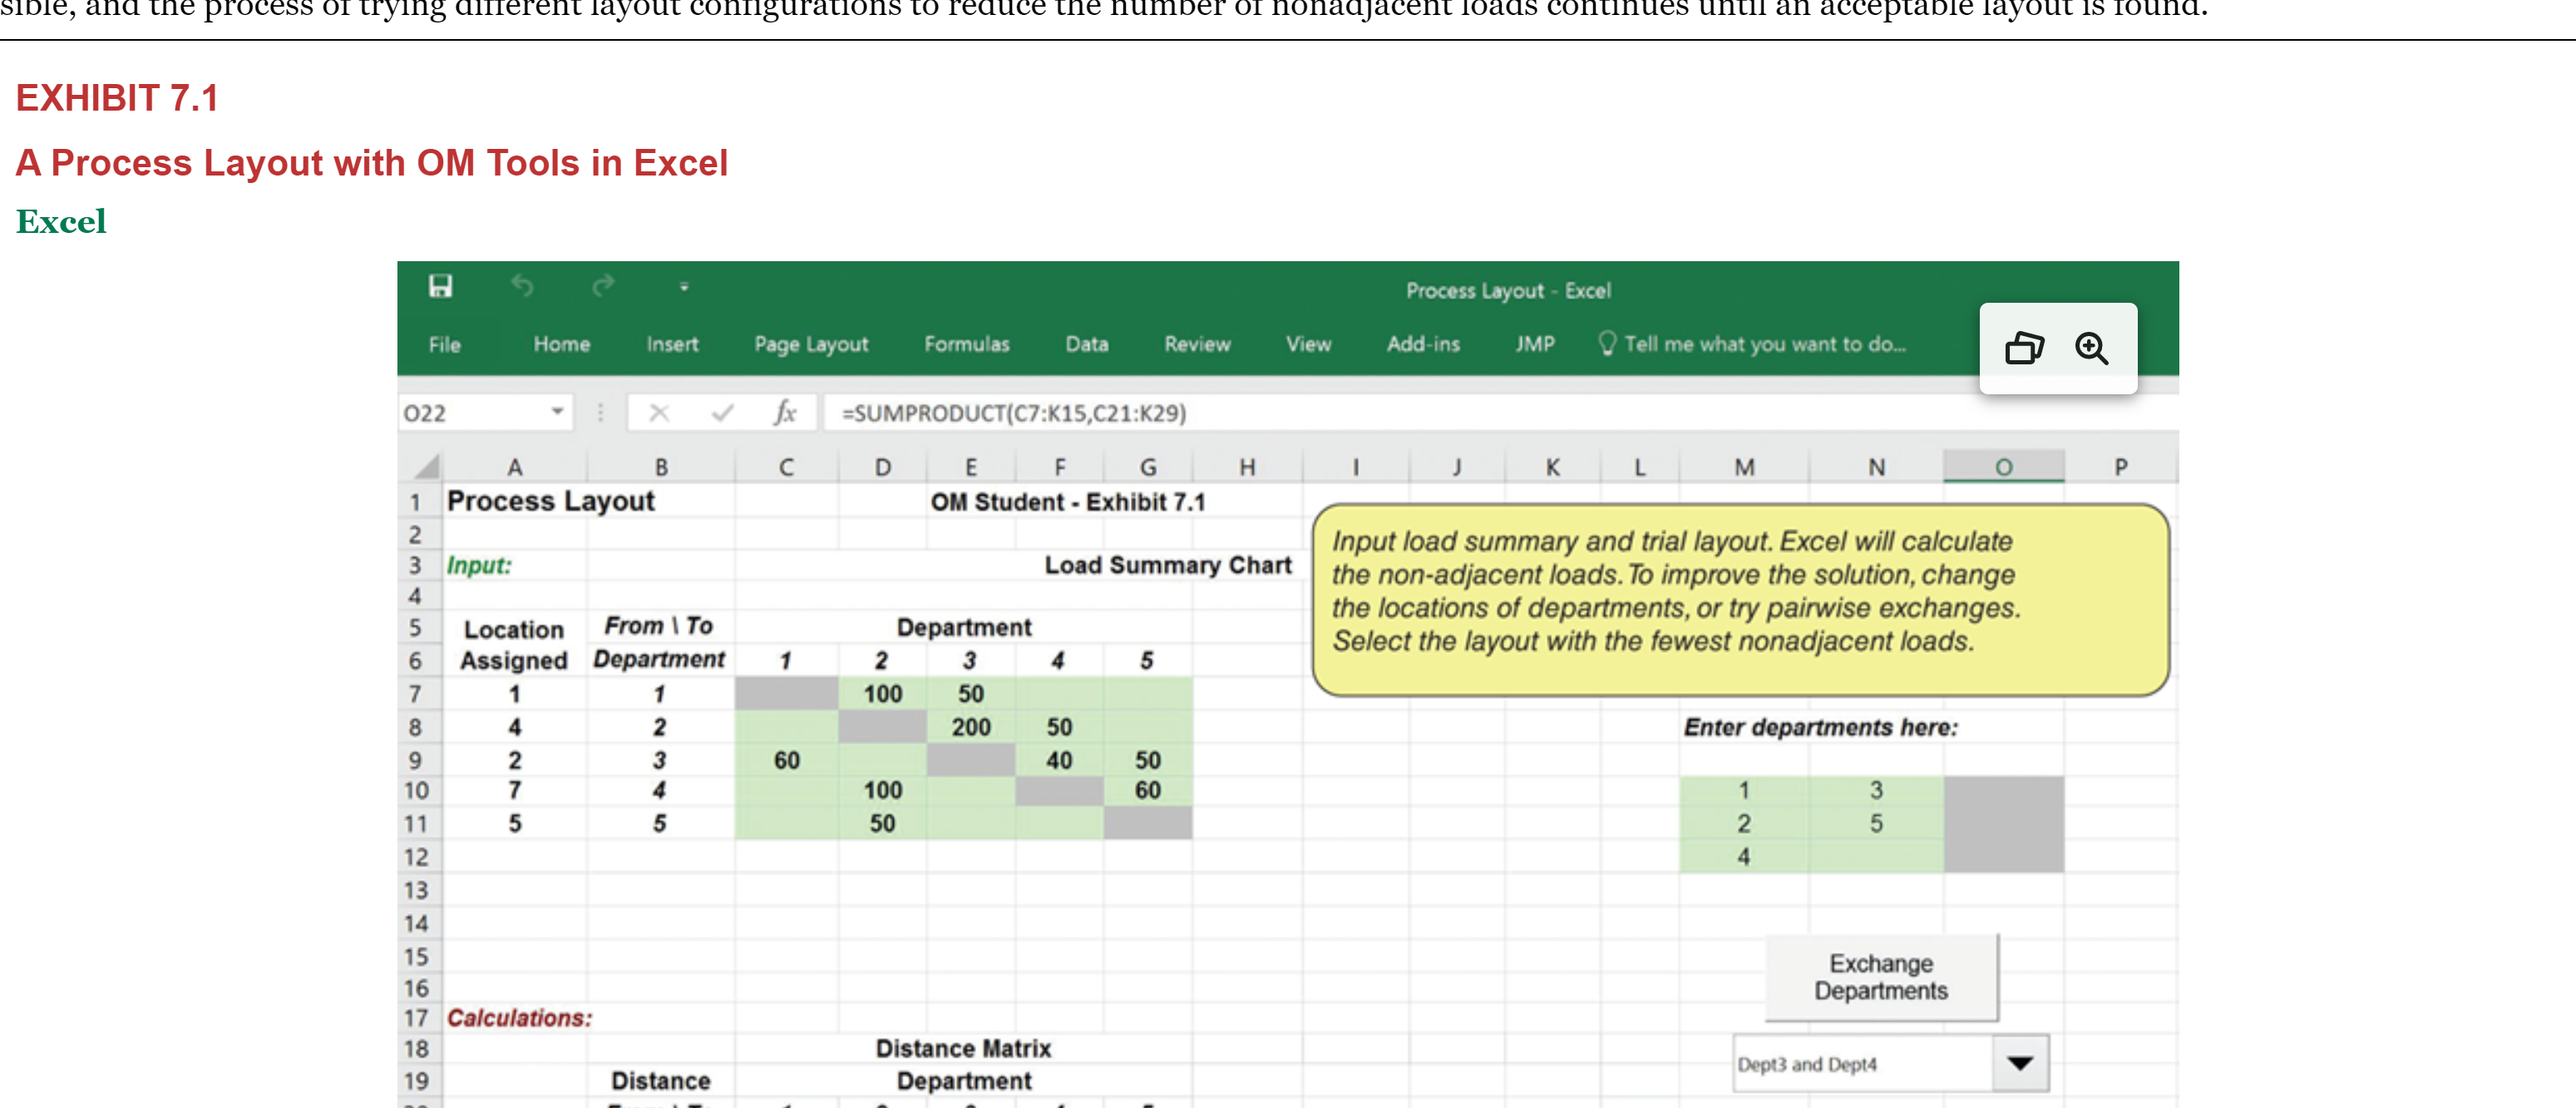Screen dimensions: 2576x1108
Task: Click the magnifier zoom icon
Action: [x=2092, y=348]
